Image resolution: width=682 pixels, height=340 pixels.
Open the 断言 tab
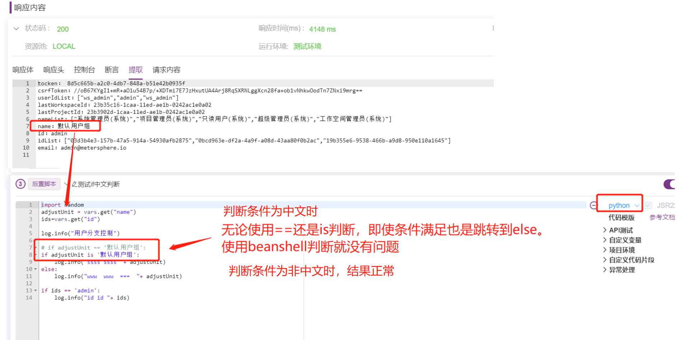[x=112, y=70]
